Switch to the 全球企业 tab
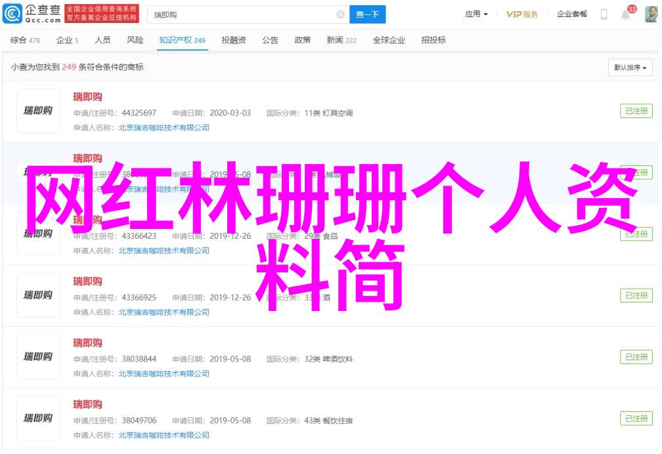The image size is (662, 454). tap(389, 40)
